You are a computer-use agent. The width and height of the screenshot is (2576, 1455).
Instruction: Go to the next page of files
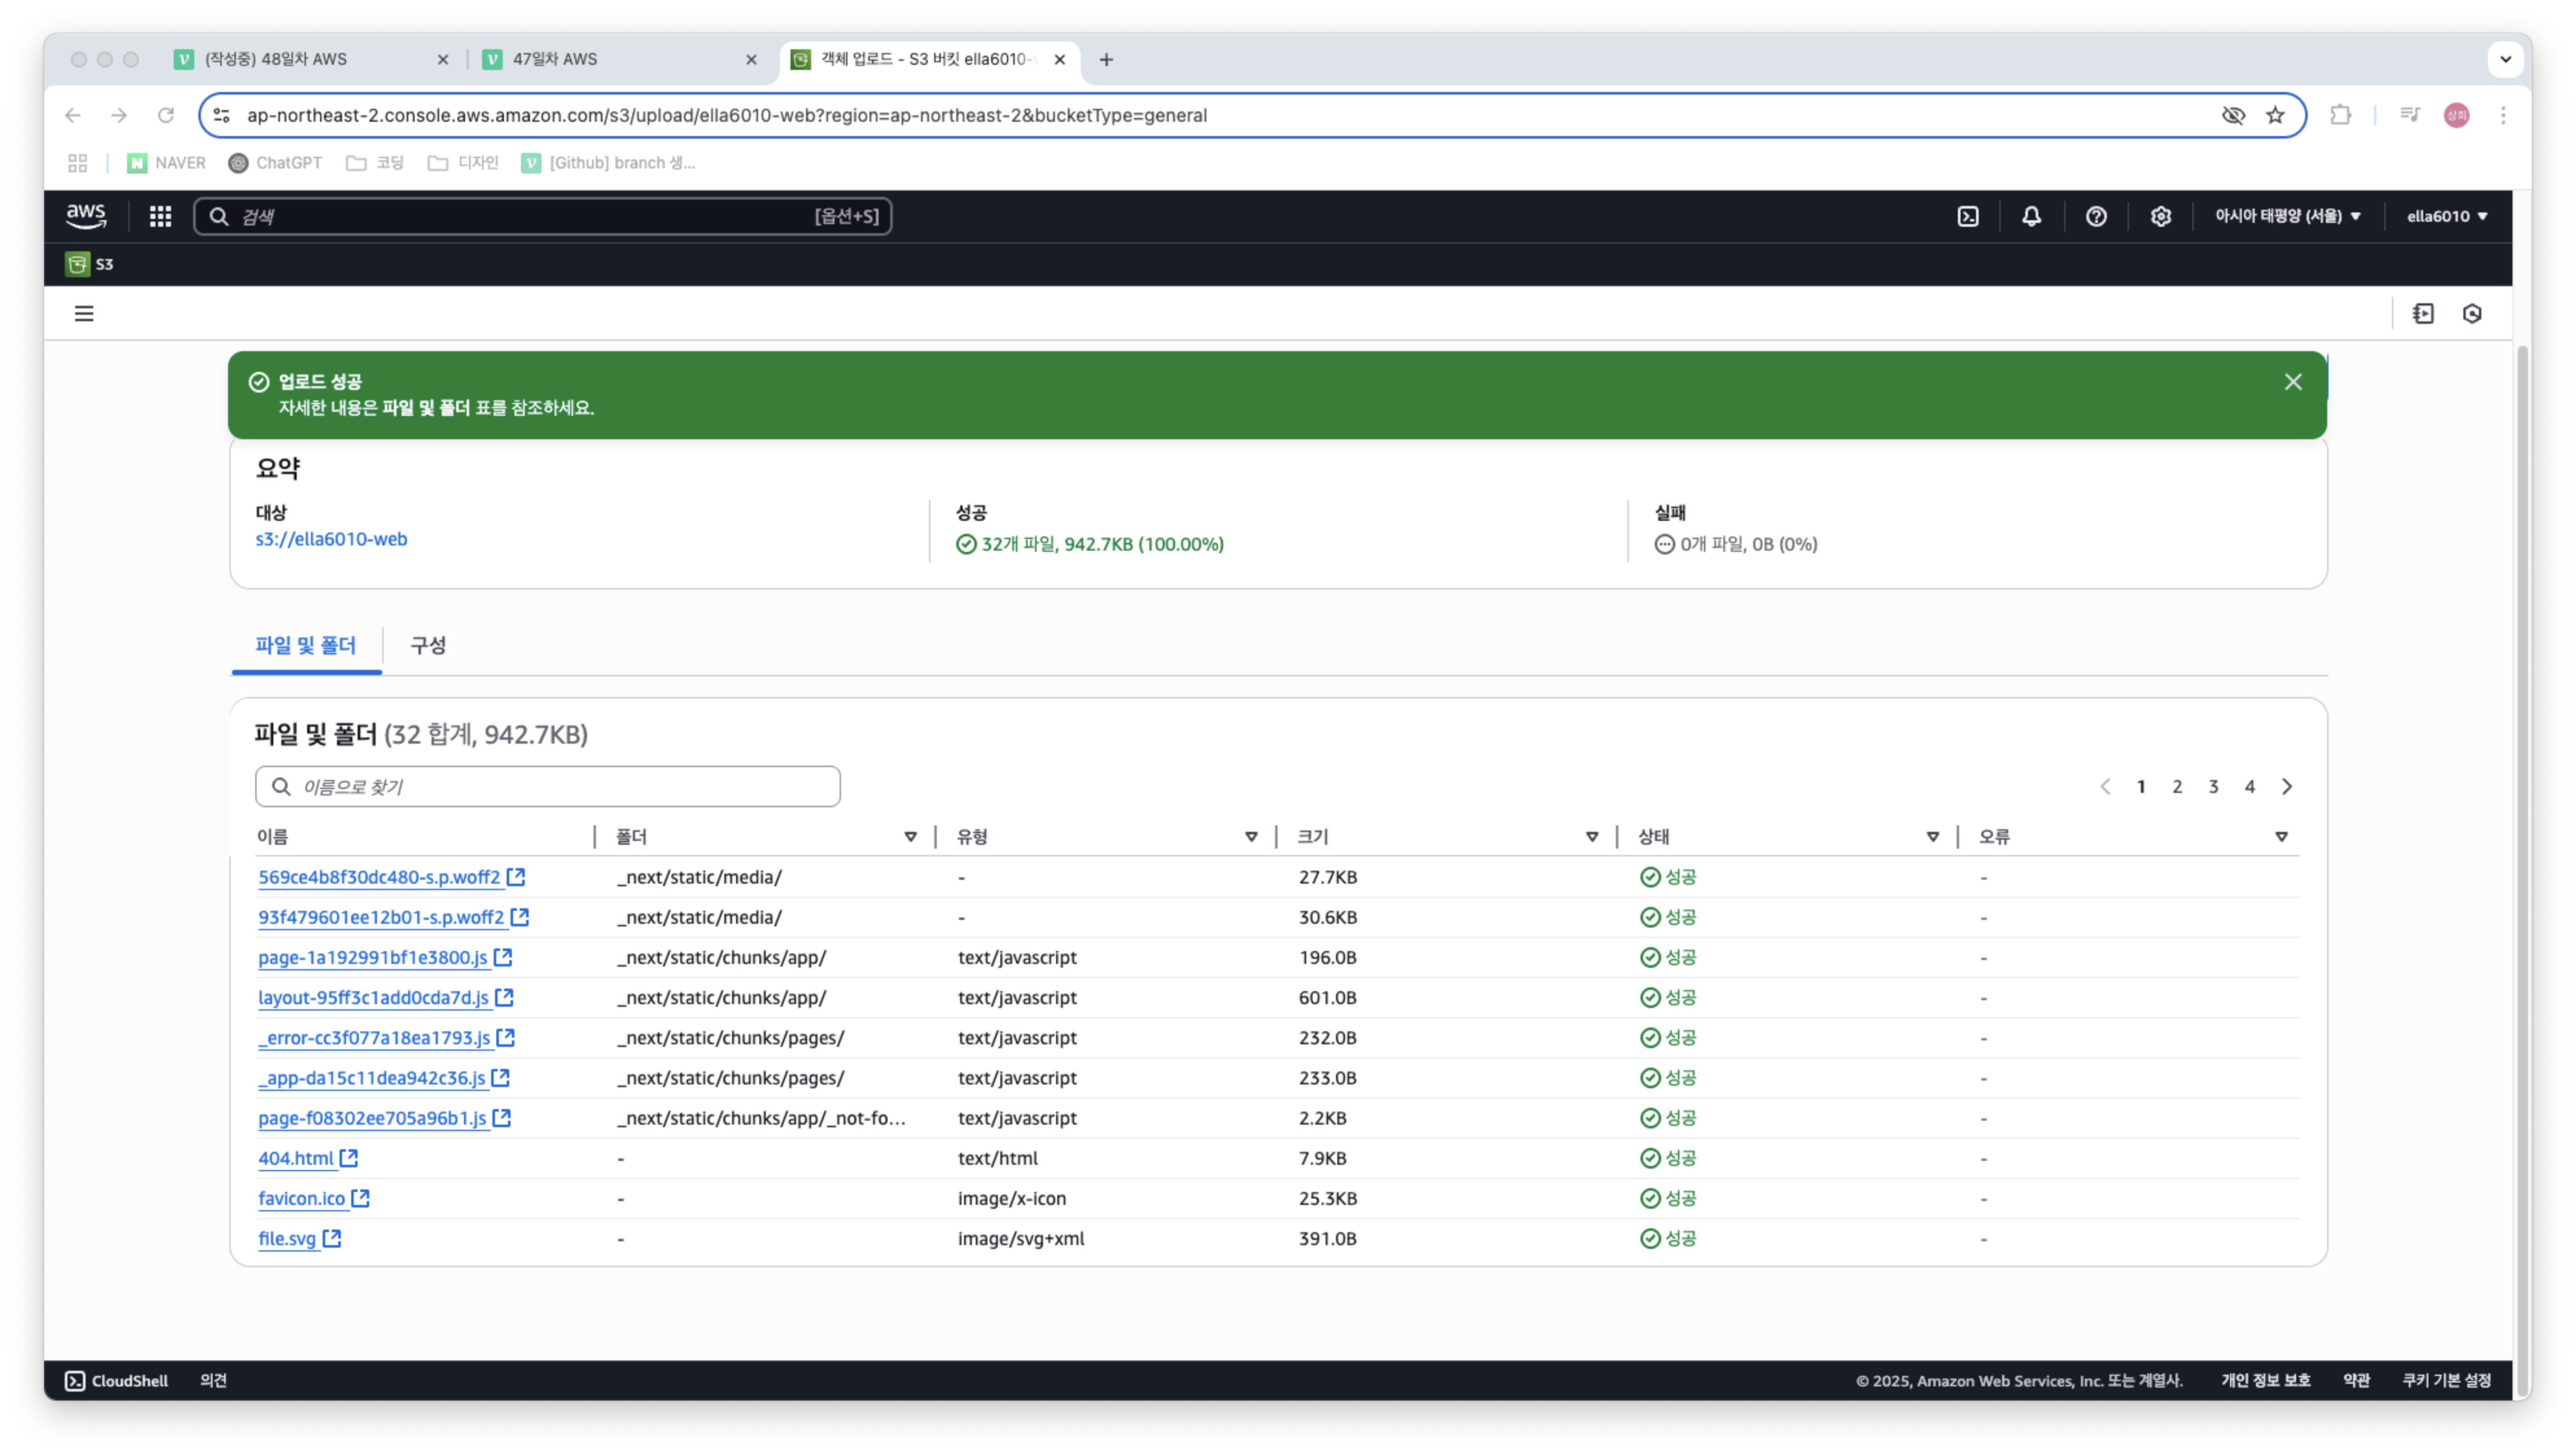coord(2287,787)
